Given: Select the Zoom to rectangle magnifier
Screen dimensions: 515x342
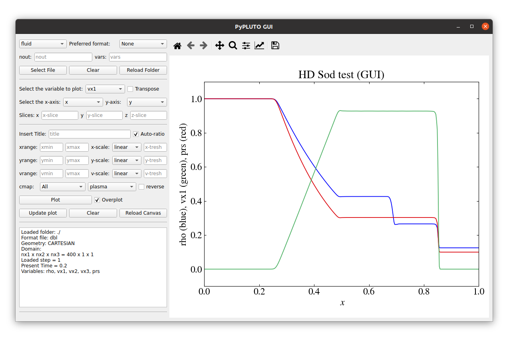Looking at the screenshot, I should (233, 45).
